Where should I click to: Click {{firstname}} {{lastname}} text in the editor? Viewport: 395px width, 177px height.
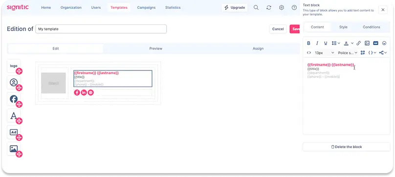[x=330, y=65]
